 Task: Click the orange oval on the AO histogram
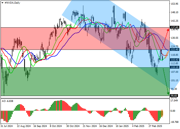[x=162, y=113]
